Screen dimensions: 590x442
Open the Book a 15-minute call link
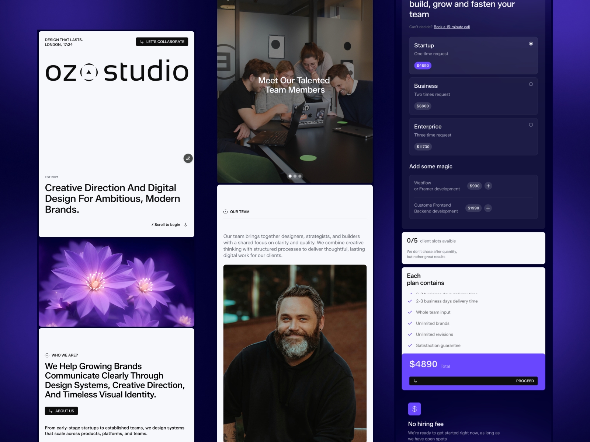(x=452, y=27)
